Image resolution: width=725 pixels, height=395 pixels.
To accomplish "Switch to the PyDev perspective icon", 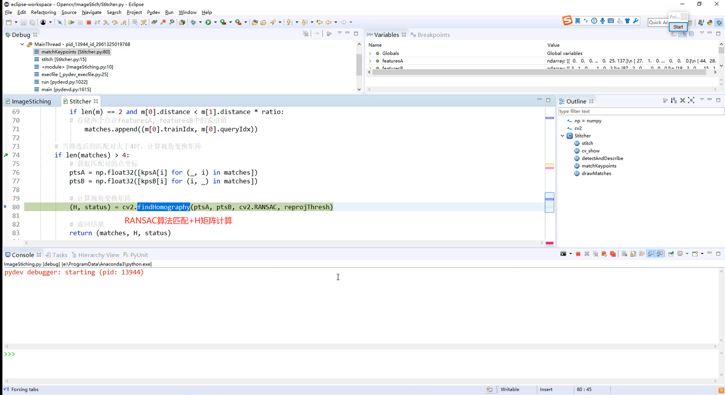I will pyautogui.click(x=710, y=22).
